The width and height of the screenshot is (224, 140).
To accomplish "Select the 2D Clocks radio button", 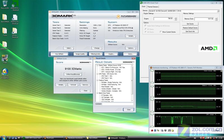I will tap(146, 29).
